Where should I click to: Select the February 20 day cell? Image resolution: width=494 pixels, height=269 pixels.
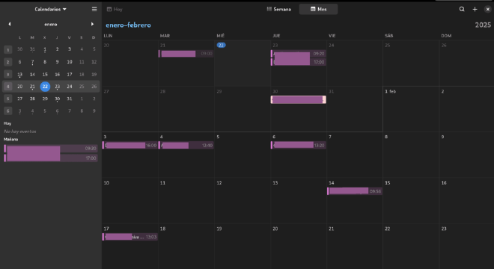tap(299, 247)
